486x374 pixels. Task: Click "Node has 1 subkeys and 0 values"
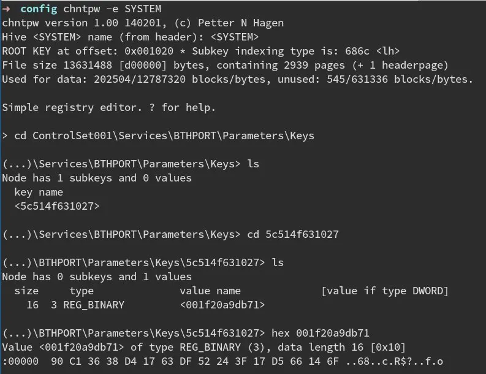[97, 178]
